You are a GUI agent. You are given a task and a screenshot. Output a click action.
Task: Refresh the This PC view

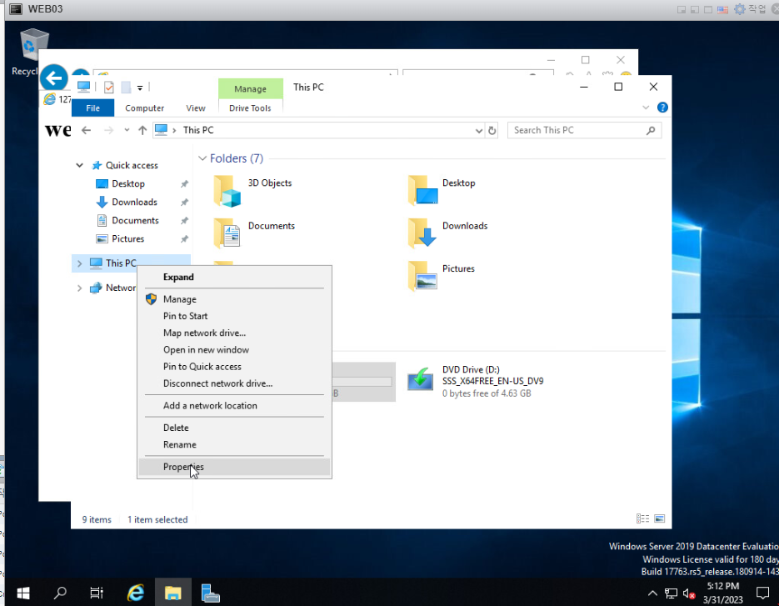click(x=492, y=130)
